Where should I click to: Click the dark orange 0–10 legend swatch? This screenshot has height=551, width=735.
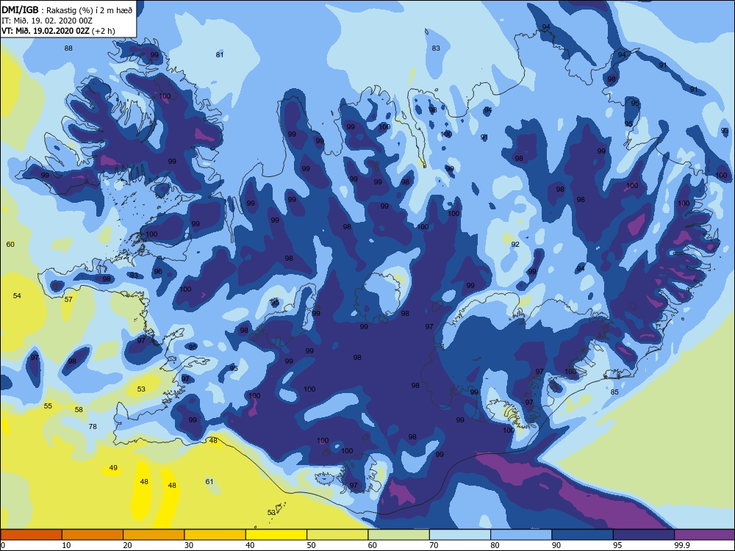click(x=32, y=535)
